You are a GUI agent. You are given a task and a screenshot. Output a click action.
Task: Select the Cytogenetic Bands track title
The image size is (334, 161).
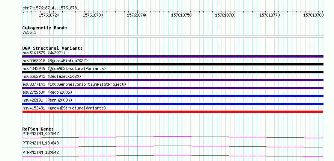point(45,28)
